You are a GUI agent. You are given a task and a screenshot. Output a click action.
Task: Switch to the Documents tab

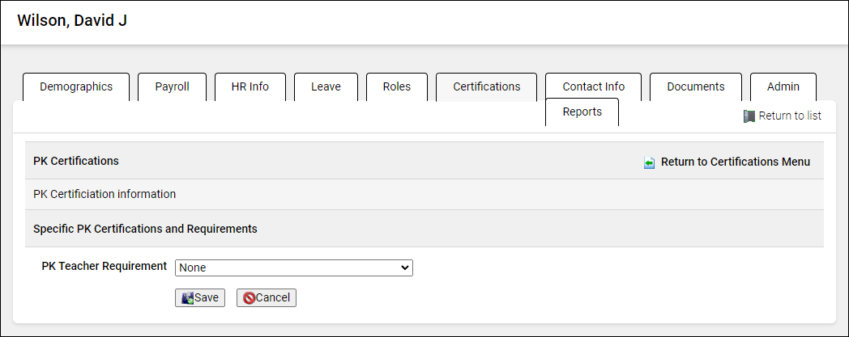pos(695,87)
